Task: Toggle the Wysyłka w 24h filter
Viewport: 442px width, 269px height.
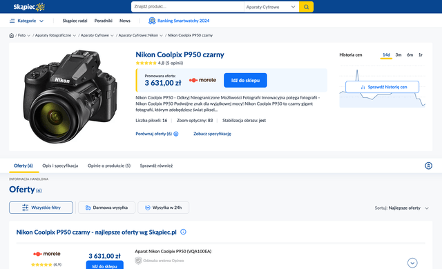Action: [163, 208]
